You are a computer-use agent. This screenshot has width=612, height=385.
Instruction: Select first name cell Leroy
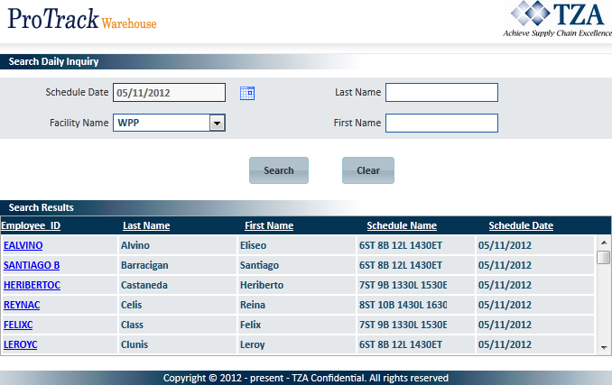click(x=297, y=344)
